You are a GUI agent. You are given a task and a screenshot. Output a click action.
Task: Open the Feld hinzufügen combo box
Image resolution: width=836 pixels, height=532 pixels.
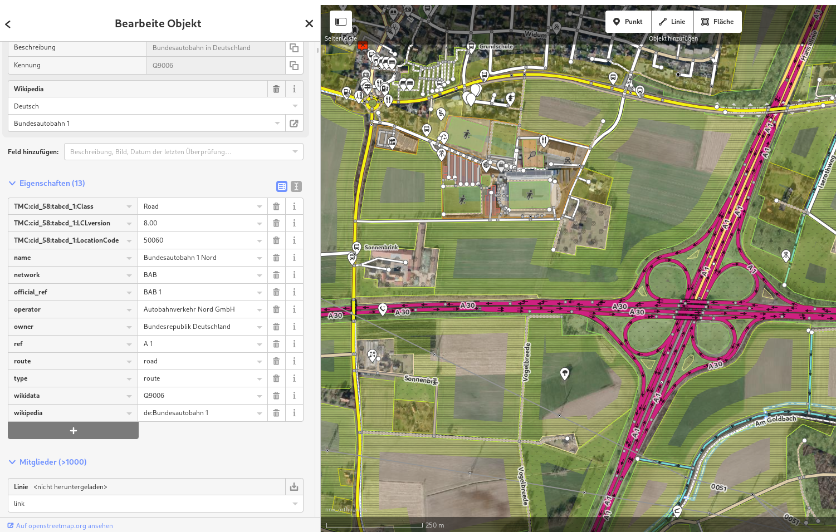[184, 152]
